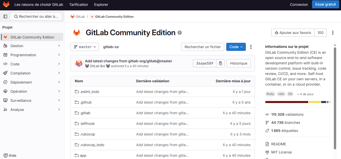Copy the commit SHA 36aae58f

220,63
